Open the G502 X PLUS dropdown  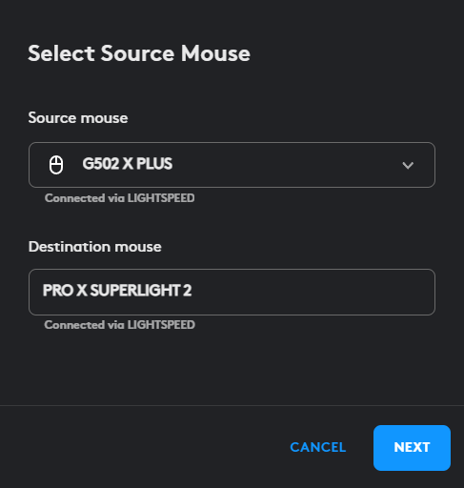click(232, 165)
